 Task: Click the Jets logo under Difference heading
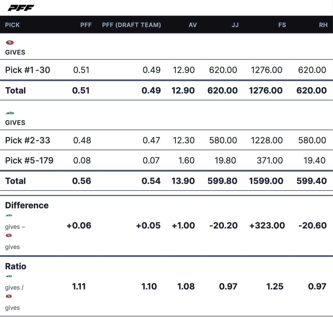point(9,215)
